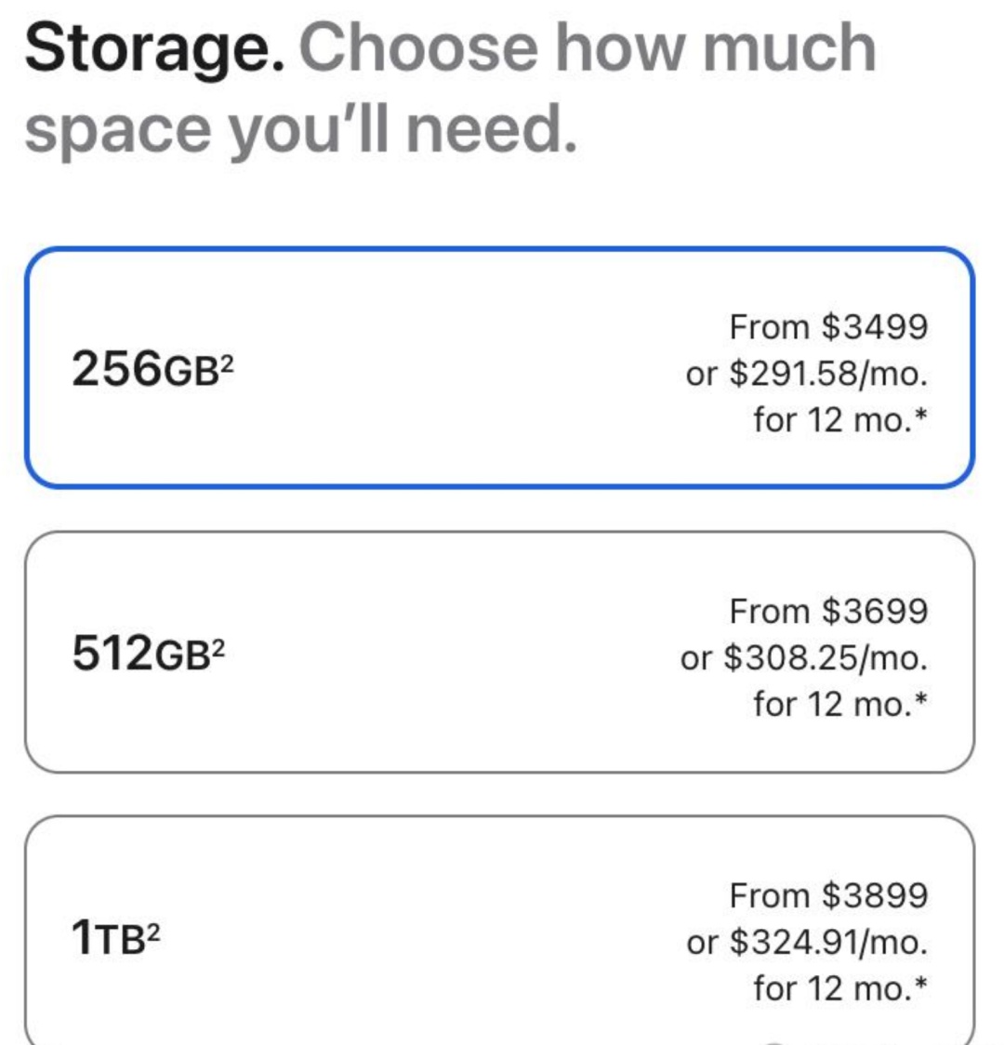Choose the 512GB storage option

(499, 652)
